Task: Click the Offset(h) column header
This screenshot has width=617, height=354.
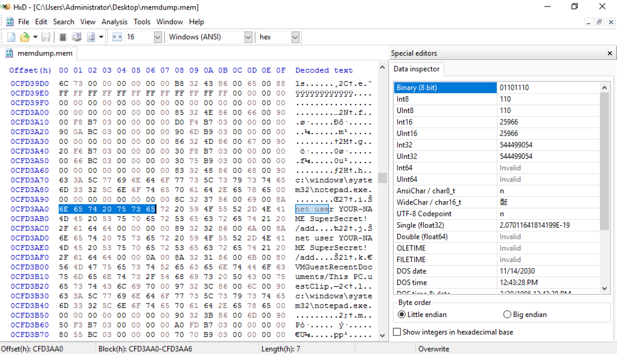Action: [x=30, y=70]
